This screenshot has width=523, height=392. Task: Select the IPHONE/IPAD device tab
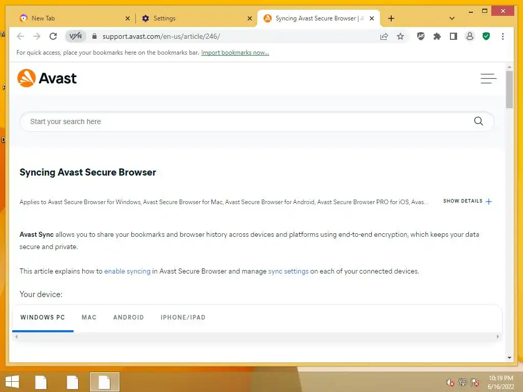click(183, 317)
